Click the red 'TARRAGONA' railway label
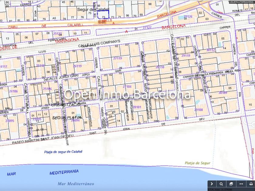Screen dimensions: 255x191 [x=67, y=40]
